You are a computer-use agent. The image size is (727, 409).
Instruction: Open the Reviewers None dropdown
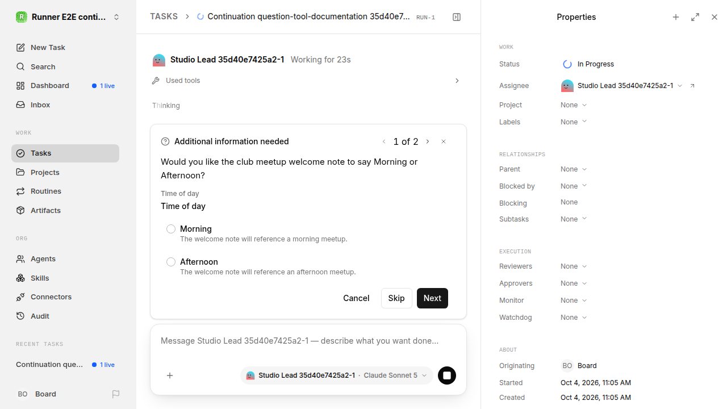click(x=574, y=266)
